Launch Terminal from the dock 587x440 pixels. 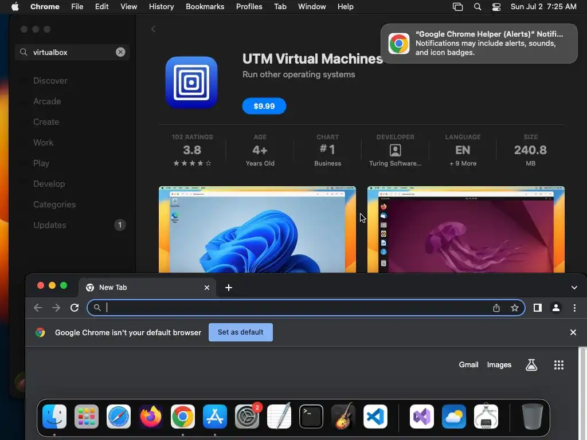point(311,417)
